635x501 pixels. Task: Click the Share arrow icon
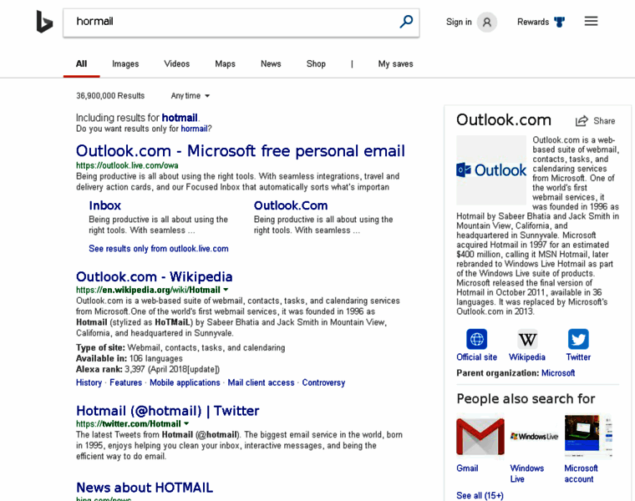pos(582,120)
